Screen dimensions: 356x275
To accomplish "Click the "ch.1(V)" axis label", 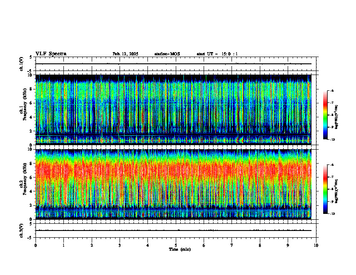I will (x=22, y=64).
